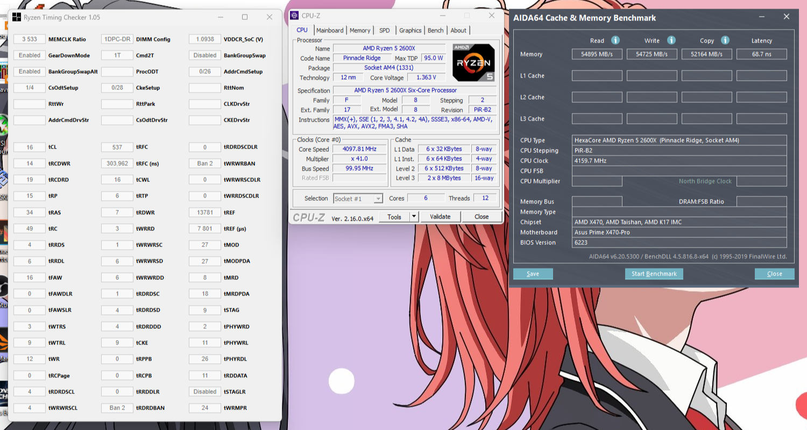
Task: Click the info icon next to Write
Action: [x=671, y=40]
